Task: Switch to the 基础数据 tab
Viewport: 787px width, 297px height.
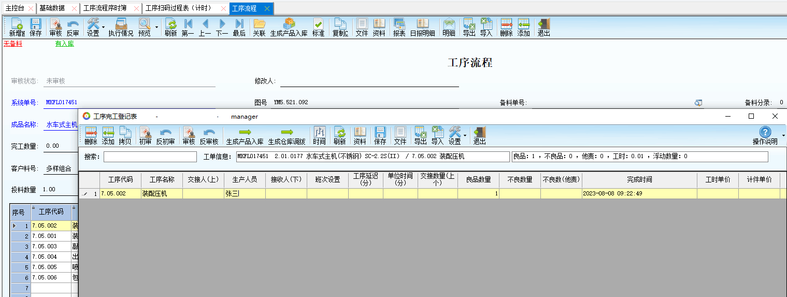Action: pyautogui.click(x=52, y=8)
